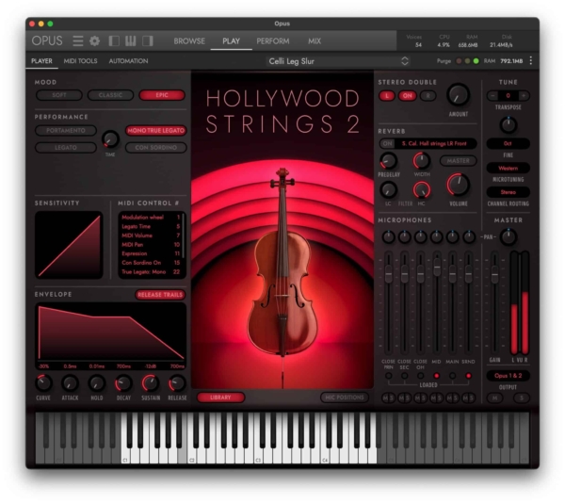This screenshot has width=565, height=503.
Task: Click the red Purge indicator
Action: (459, 61)
